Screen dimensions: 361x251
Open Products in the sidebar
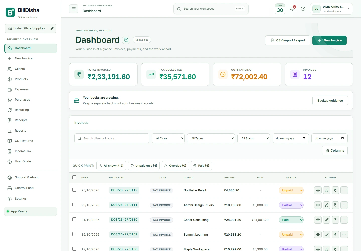(x=30, y=79)
